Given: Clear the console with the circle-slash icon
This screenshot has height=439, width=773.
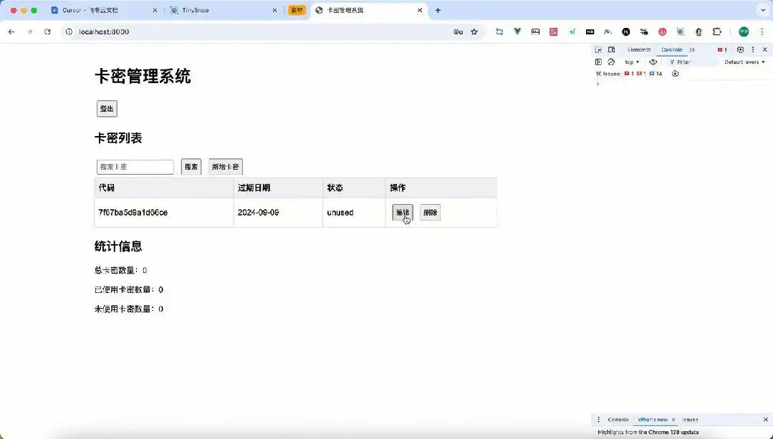Looking at the screenshot, I should coord(611,62).
